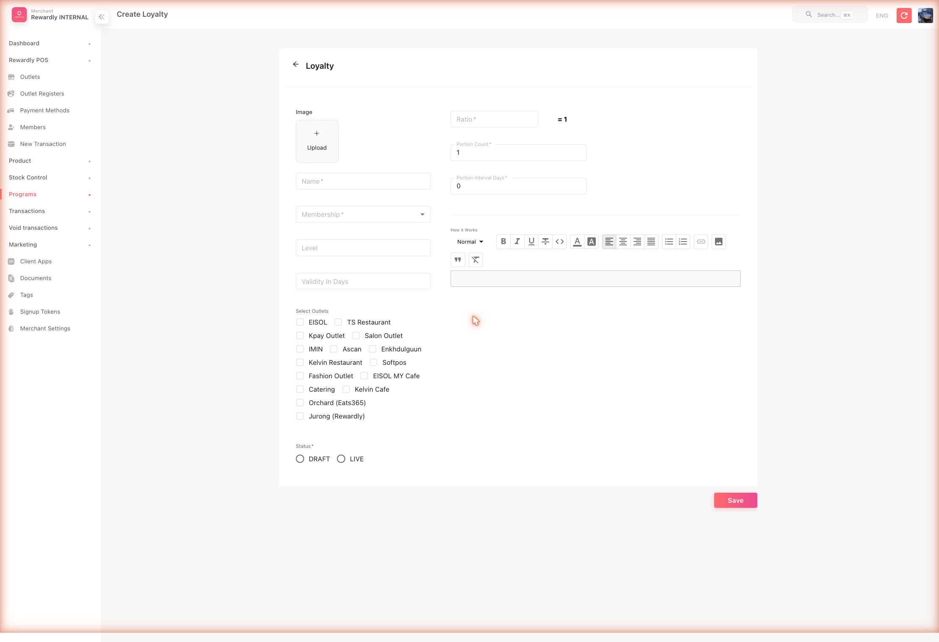
Task: Expand Programs menu
Action: pos(50,194)
